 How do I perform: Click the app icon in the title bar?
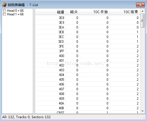tap(4, 5)
